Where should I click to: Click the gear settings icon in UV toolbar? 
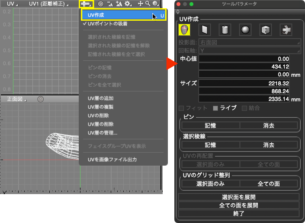pyautogui.click(x=128, y=3)
